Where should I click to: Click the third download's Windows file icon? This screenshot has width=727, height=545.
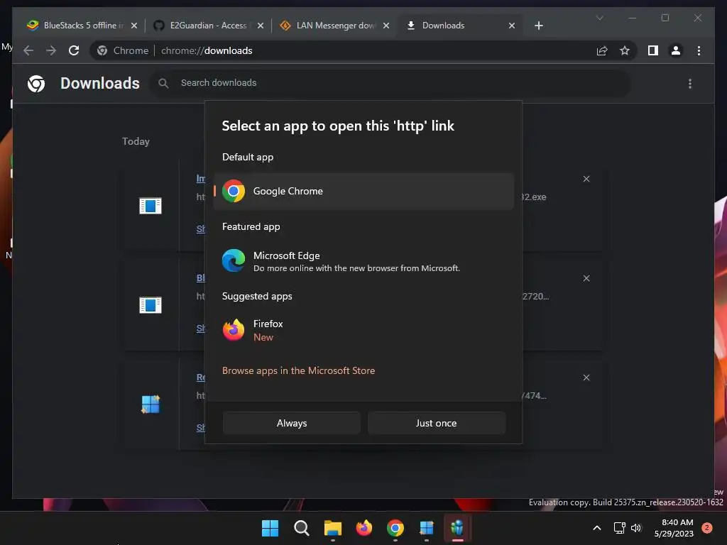click(x=151, y=404)
